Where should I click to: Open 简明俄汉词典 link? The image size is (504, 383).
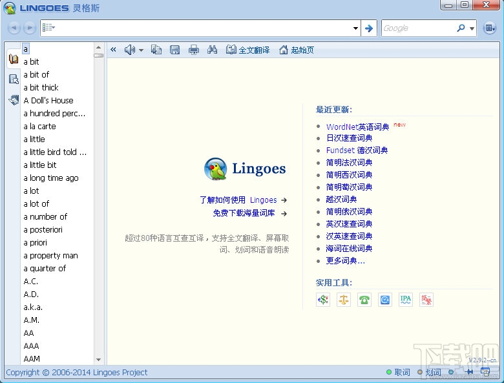pyautogui.click(x=349, y=211)
